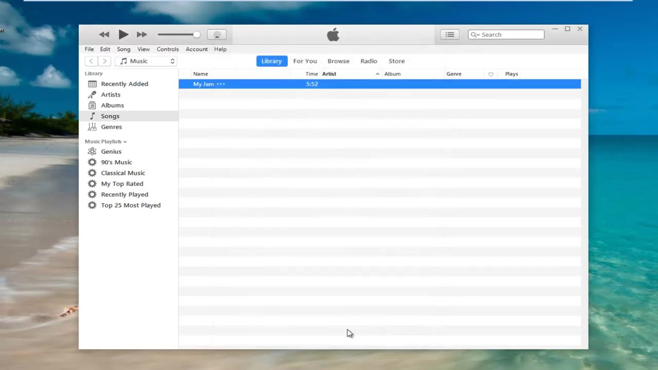Click the 90's Music gear icon

coord(92,162)
